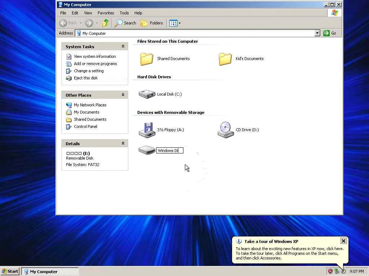Collapse the Other Places panel
Screen dimensions: 369x276
(123, 95)
